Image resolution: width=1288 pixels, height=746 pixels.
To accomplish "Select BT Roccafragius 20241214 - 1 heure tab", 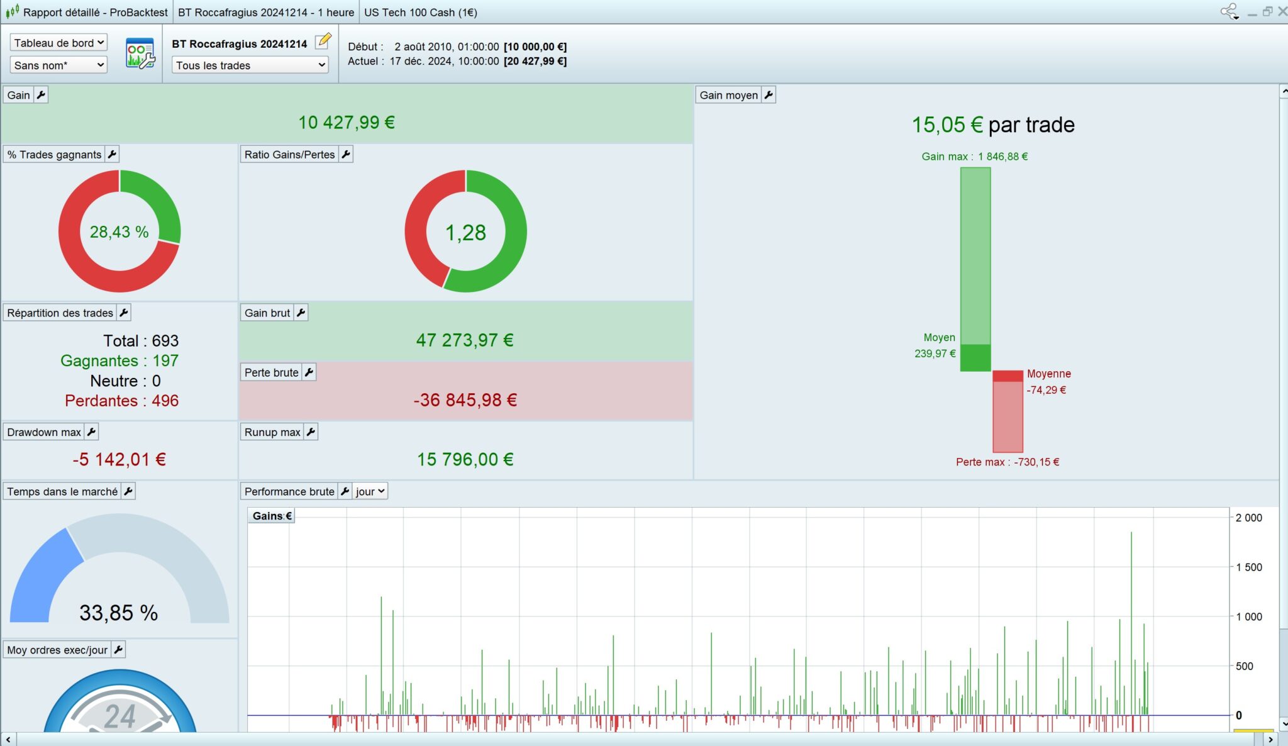I will point(265,12).
